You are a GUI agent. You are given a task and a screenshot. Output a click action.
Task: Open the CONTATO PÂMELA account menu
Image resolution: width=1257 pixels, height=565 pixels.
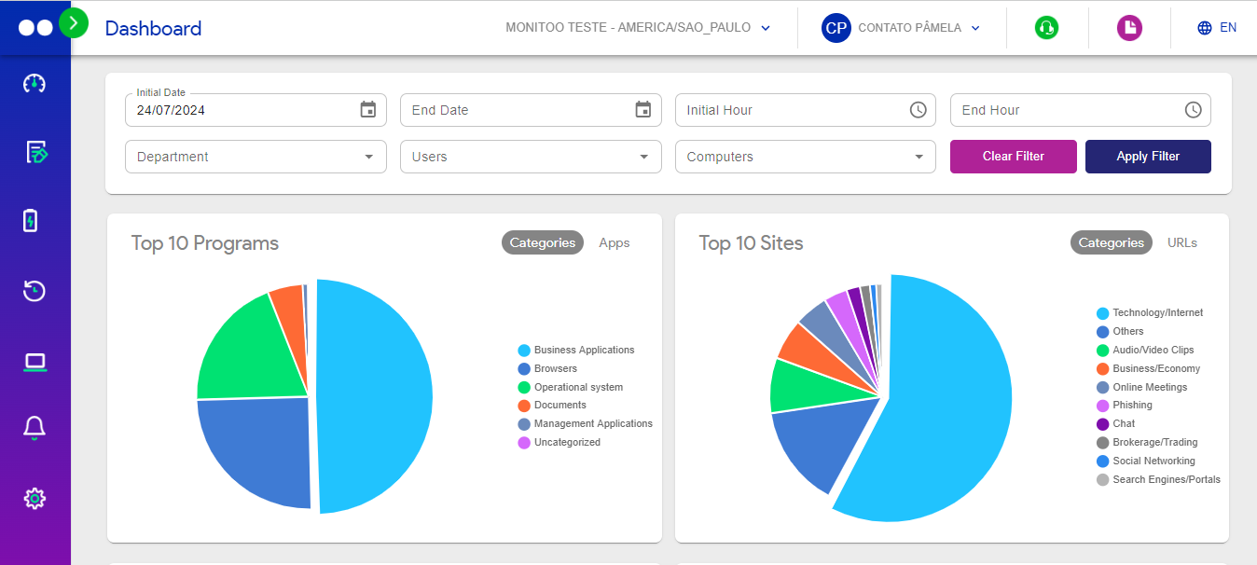[902, 28]
